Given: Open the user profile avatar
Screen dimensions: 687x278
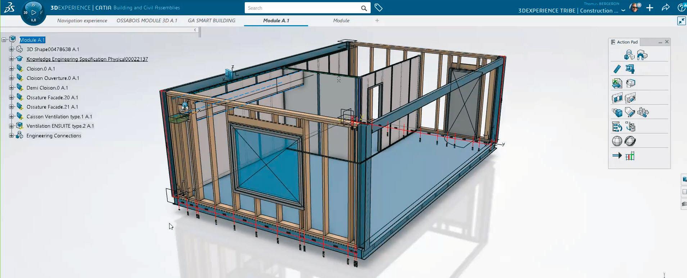Looking at the screenshot, I should 635,8.
